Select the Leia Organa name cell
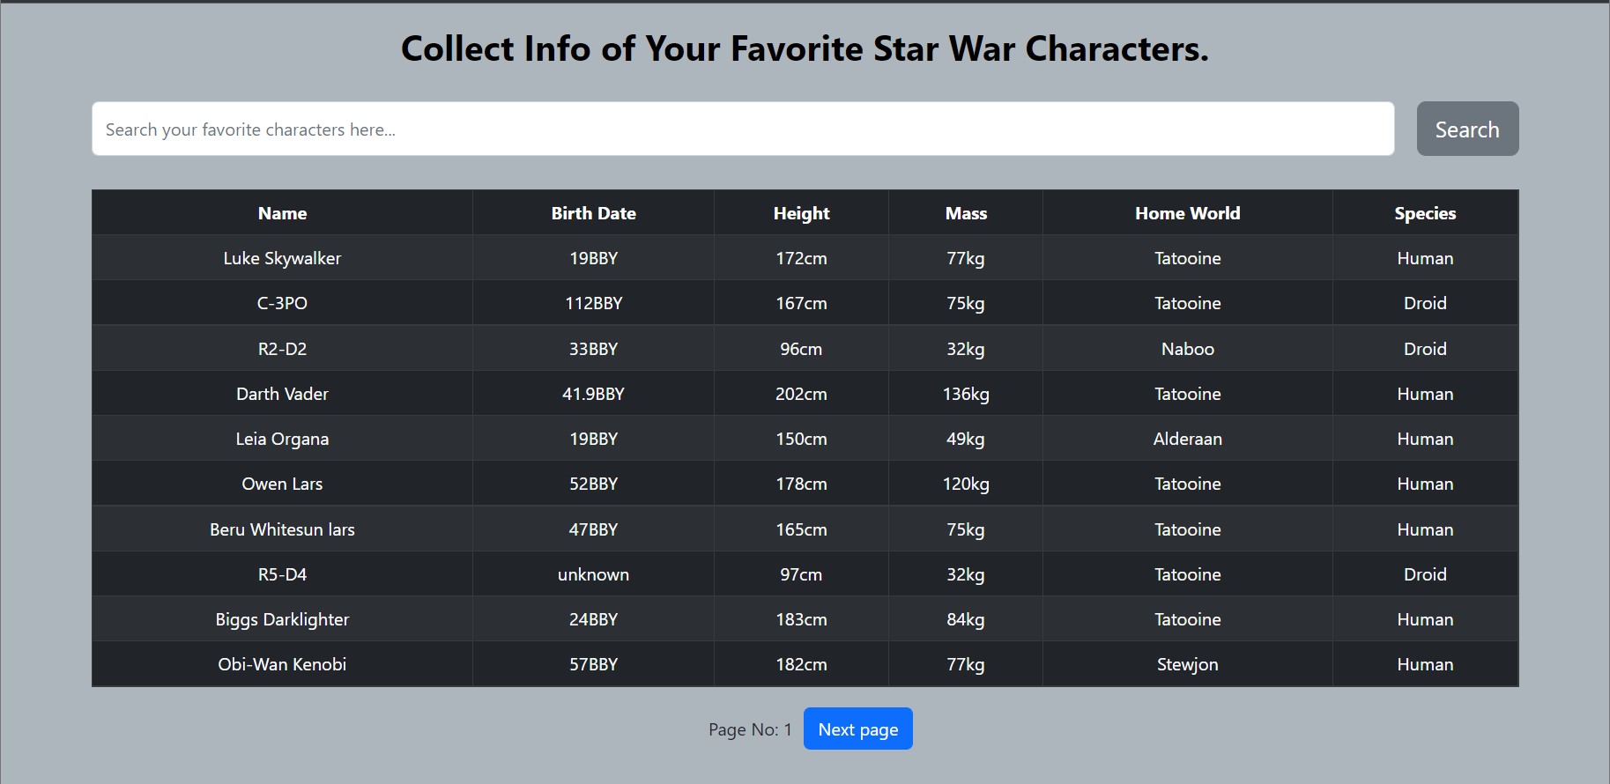 click(282, 439)
